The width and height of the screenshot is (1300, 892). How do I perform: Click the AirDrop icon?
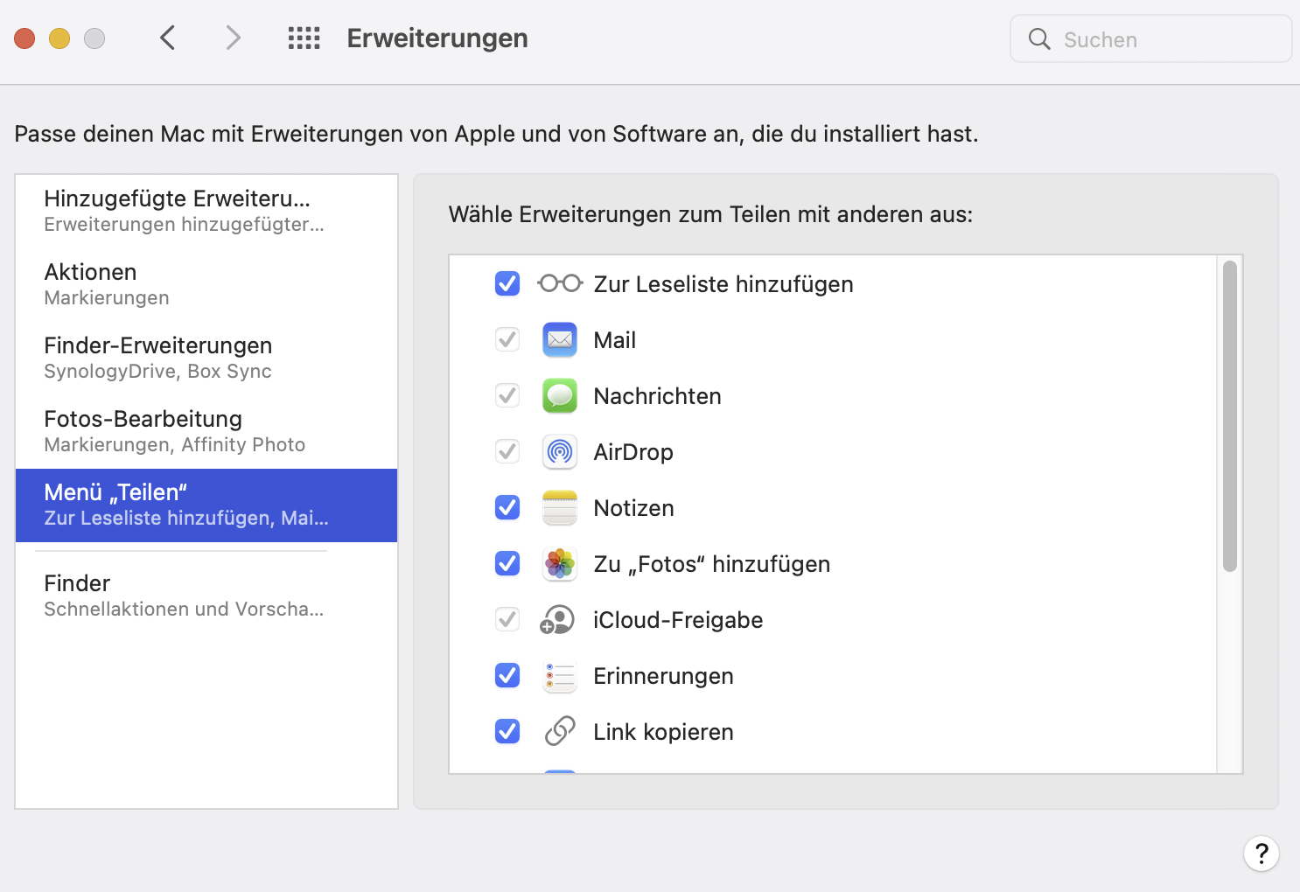coord(560,452)
